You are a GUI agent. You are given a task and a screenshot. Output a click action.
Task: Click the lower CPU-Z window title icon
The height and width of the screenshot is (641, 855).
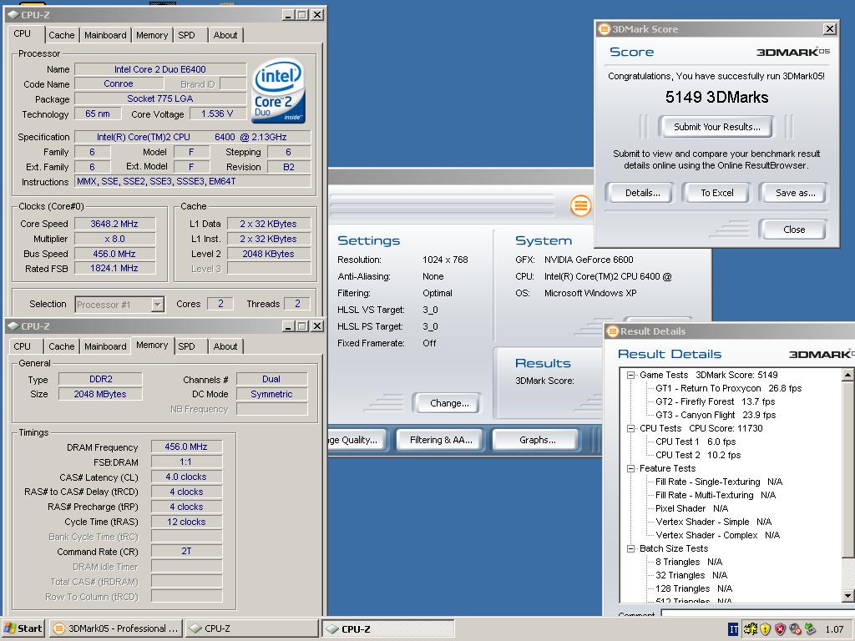click(x=13, y=326)
